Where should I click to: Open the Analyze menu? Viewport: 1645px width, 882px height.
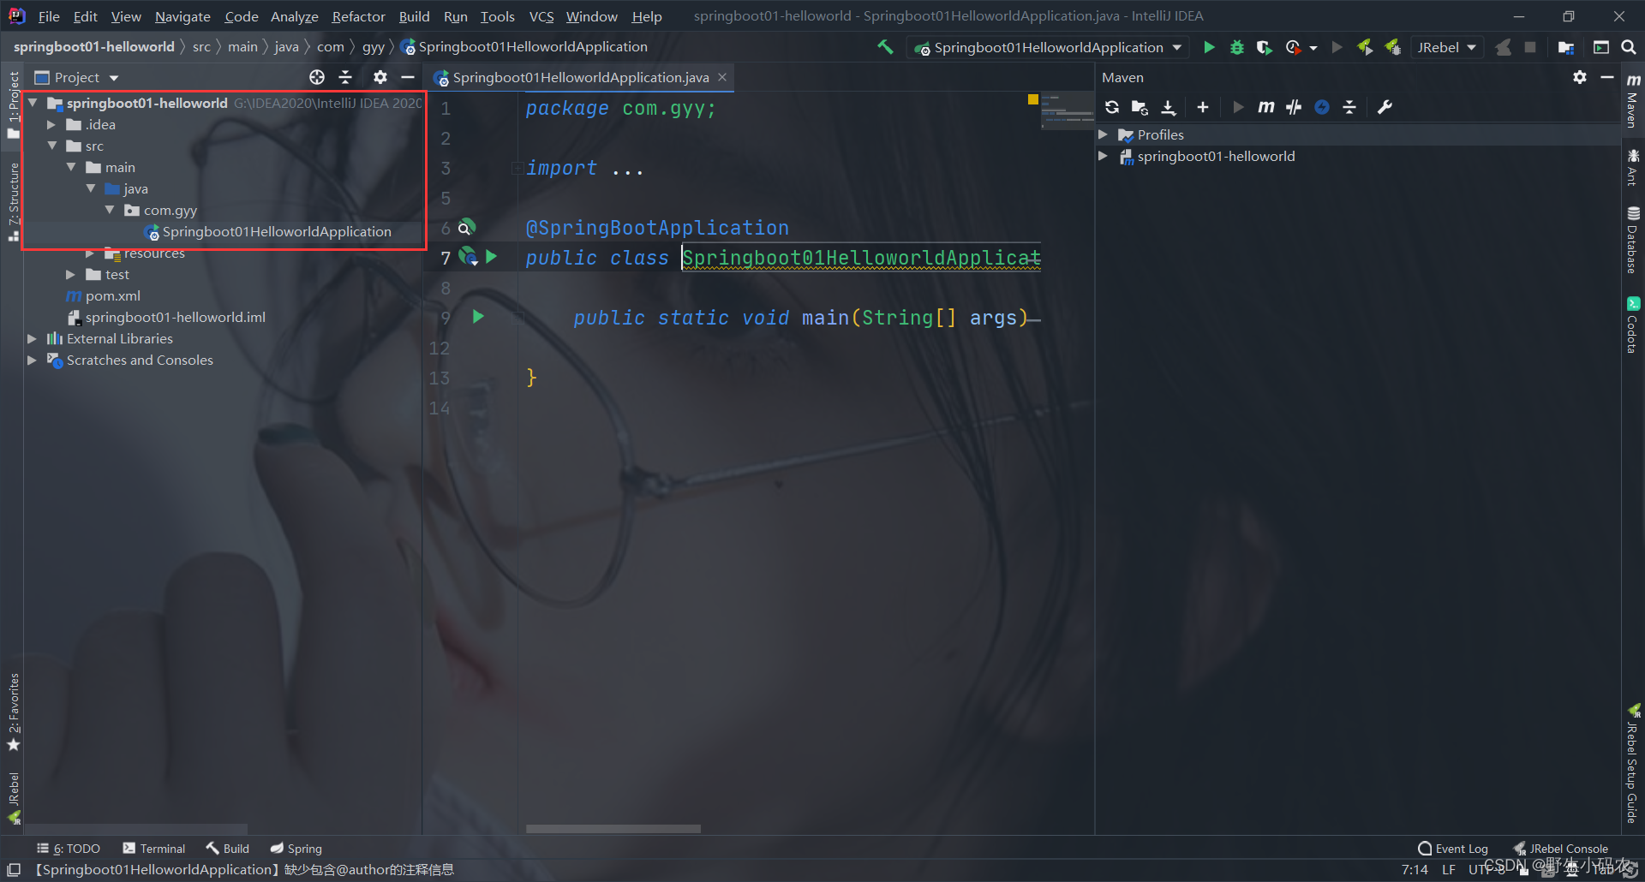pos(294,16)
